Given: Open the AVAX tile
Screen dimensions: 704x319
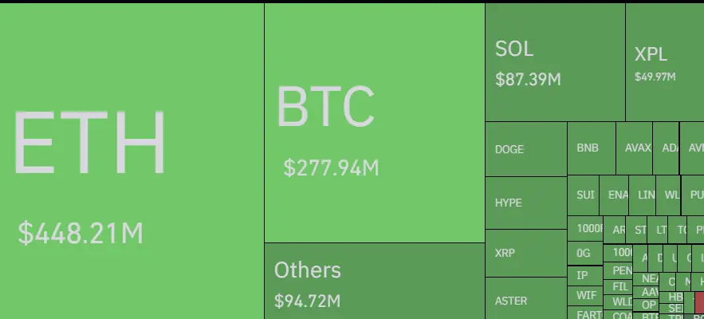Looking at the screenshot, I should point(634,148).
